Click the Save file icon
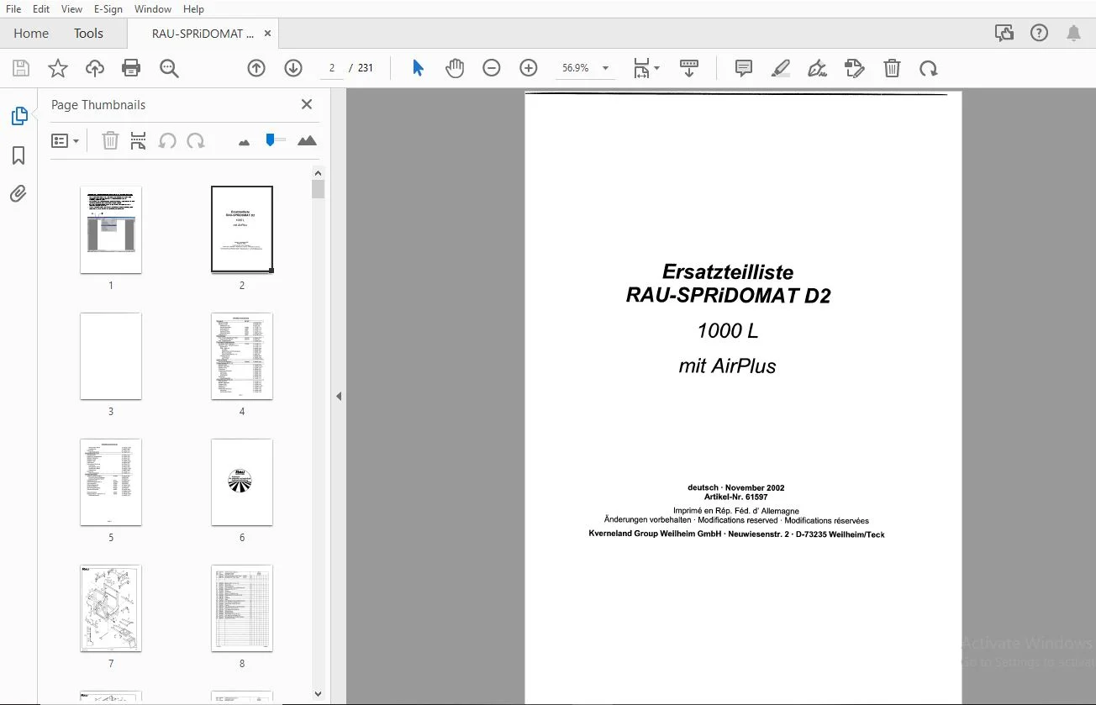The height and width of the screenshot is (705, 1096). point(21,68)
